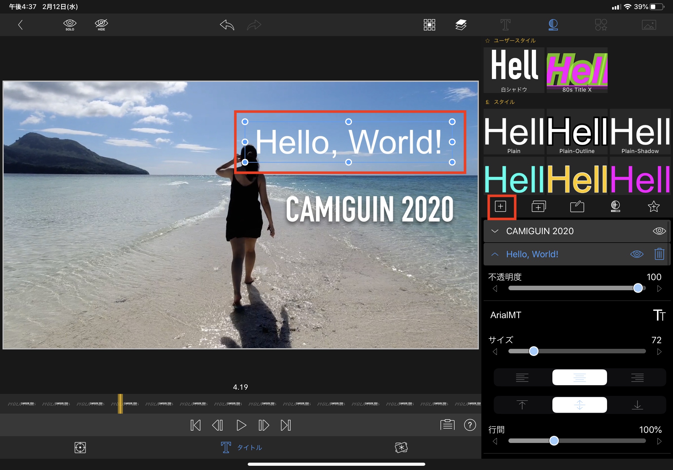The height and width of the screenshot is (470, 673).
Task: Open the grid view icon
Action: point(429,25)
